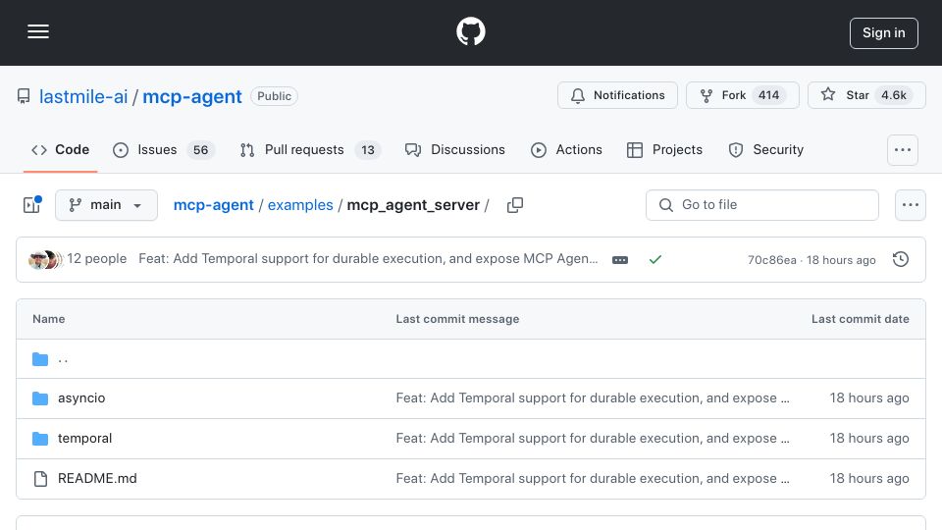Open the hamburger navigation menu
The image size is (942, 530).
click(x=38, y=31)
